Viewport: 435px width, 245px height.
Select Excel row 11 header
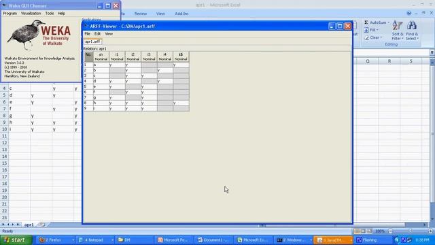tap(5, 136)
